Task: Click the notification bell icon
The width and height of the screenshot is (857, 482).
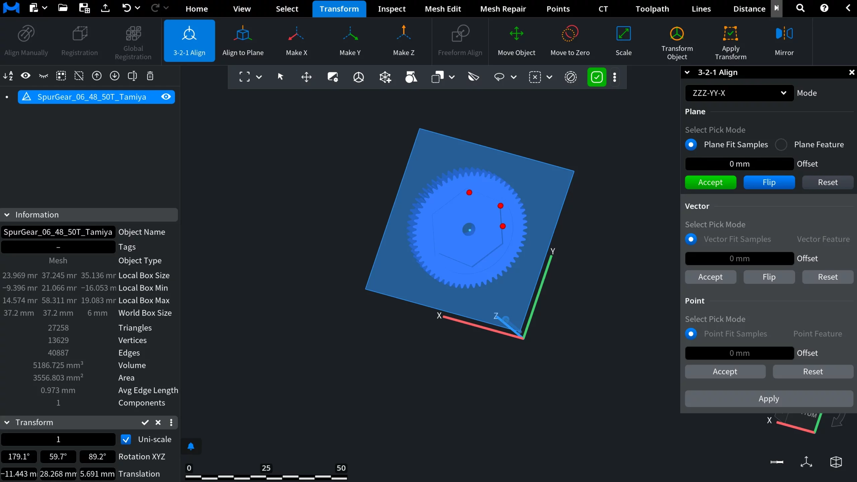Action: [191, 446]
